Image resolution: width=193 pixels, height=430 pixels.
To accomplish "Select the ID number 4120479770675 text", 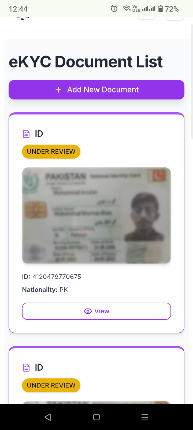I will [57, 277].
